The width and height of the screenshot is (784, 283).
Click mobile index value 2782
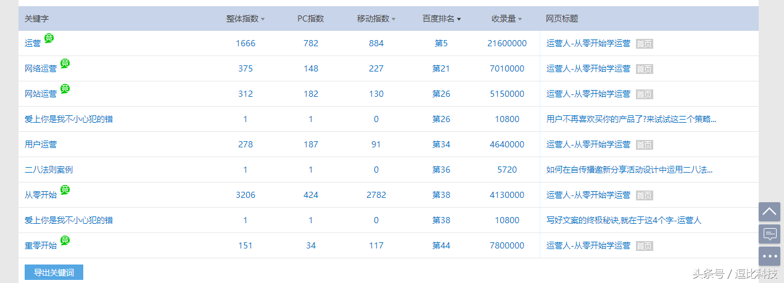pyautogui.click(x=376, y=195)
